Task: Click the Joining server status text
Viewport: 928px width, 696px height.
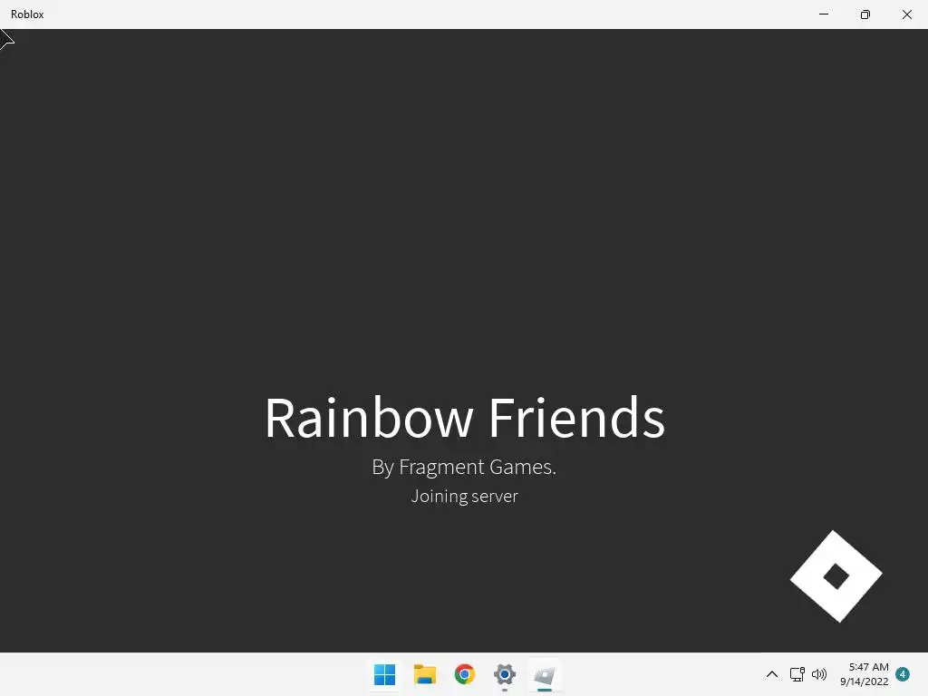Action: [465, 496]
